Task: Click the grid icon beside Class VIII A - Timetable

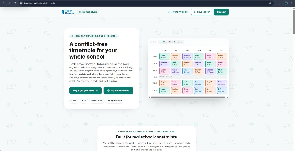Action: (161, 42)
